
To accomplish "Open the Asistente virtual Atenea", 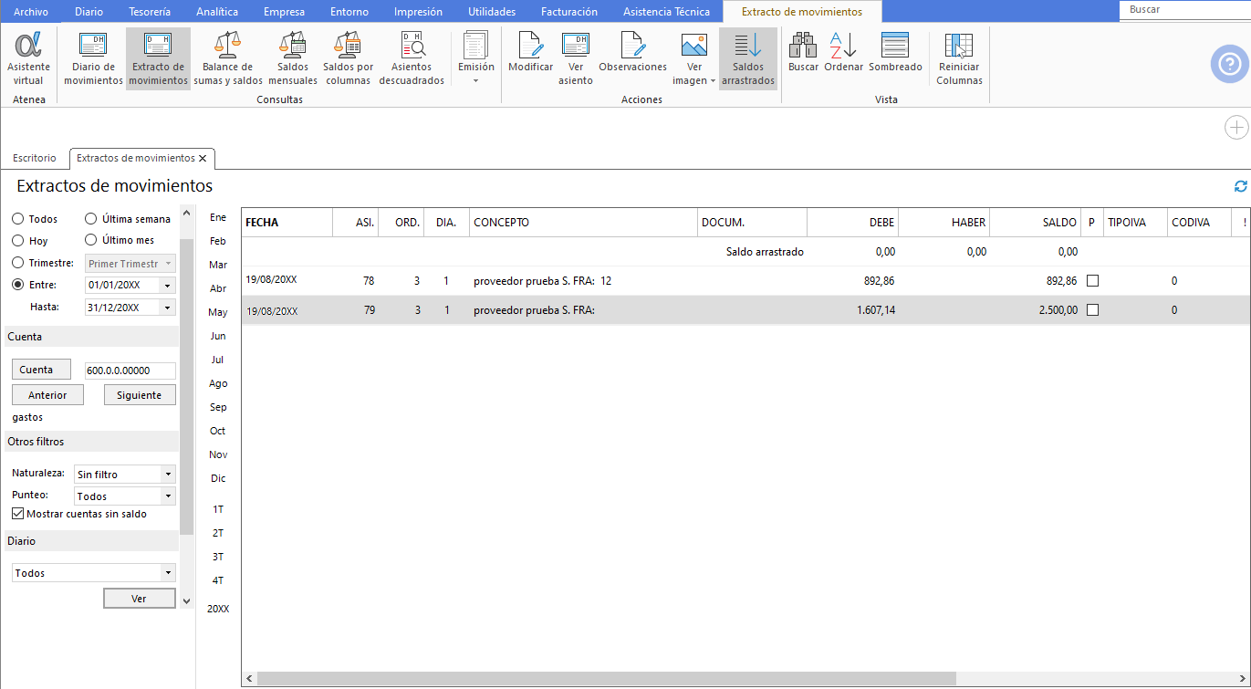I will coord(29,58).
